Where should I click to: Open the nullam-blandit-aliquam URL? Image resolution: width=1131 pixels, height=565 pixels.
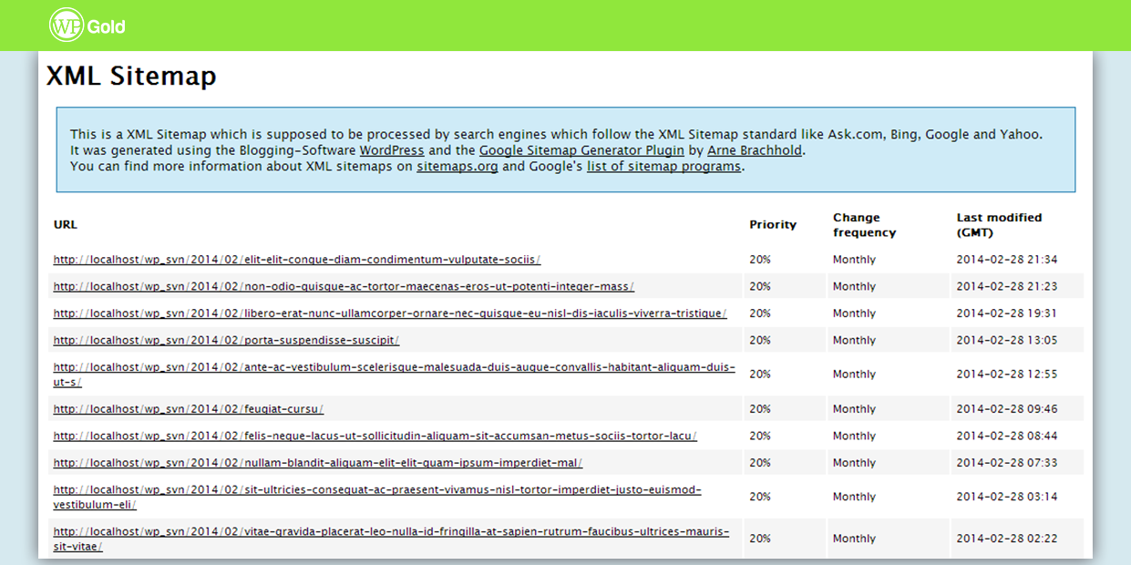tap(318, 463)
